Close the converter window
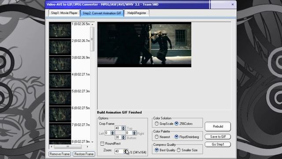This screenshot has height=159, width=282. click(x=233, y=4)
